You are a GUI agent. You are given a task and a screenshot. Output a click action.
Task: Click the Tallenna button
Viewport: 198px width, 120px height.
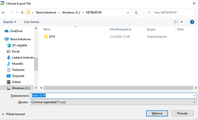(157, 113)
